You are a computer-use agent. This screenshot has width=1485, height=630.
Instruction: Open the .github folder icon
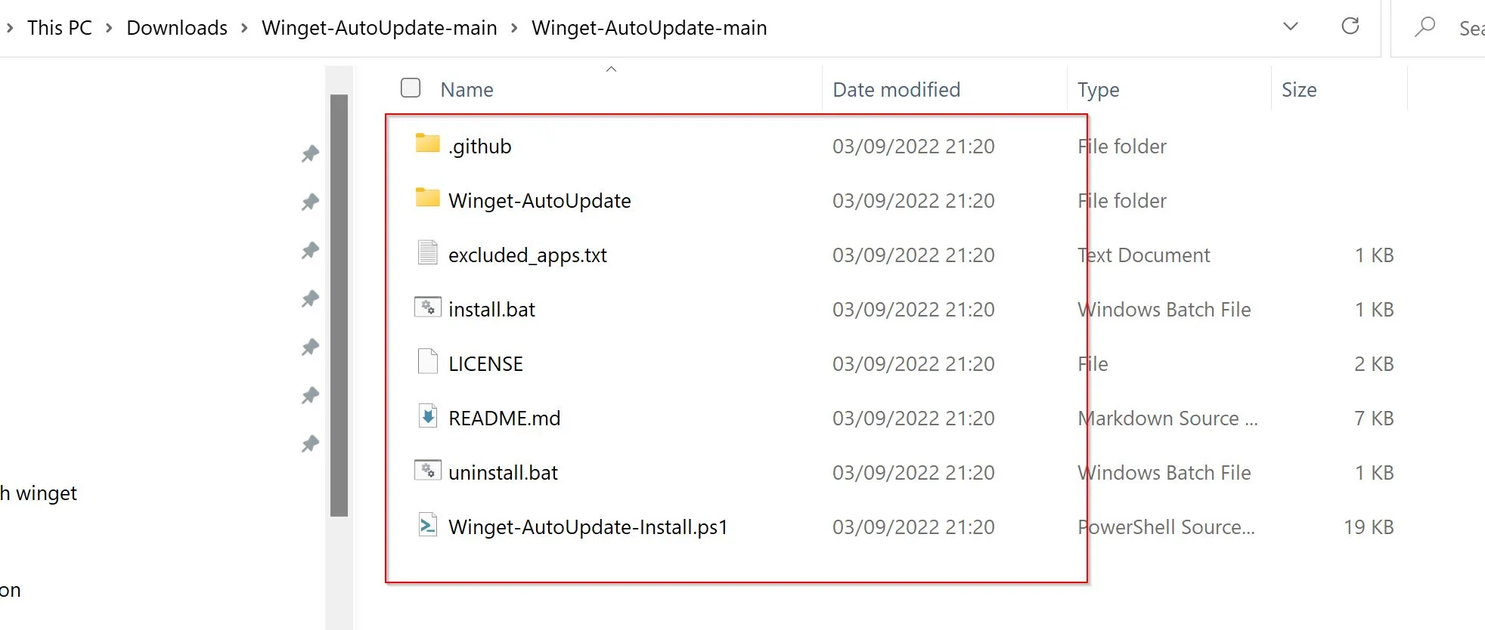(x=427, y=144)
